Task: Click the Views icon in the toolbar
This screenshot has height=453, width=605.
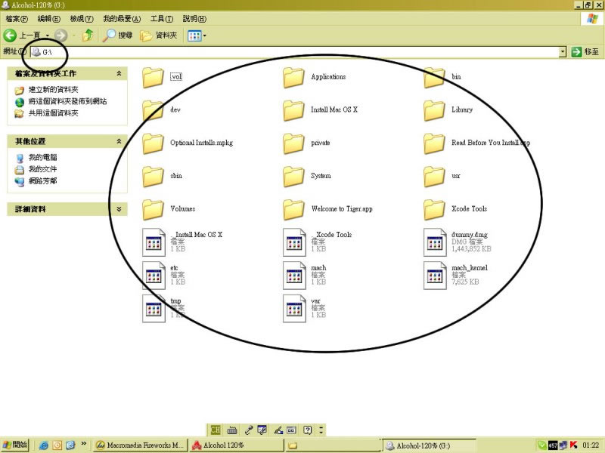Action: pos(194,35)
